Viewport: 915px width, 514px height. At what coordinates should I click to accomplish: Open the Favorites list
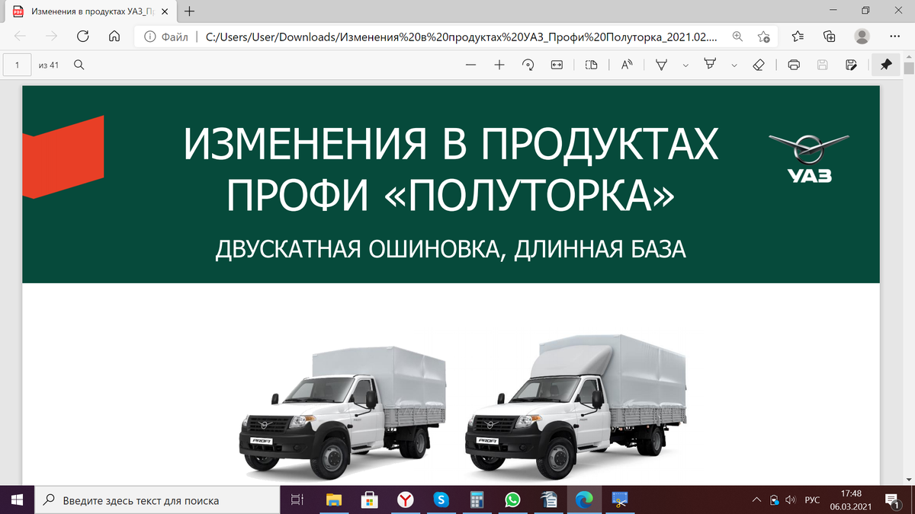798,36
